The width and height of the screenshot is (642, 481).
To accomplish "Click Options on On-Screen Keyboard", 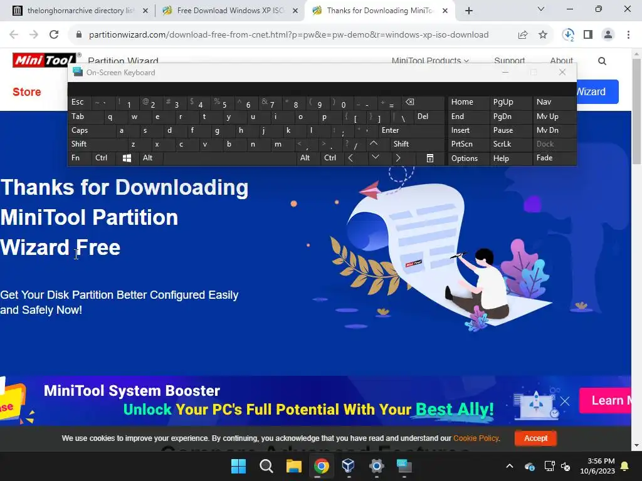I will click(468, 158).
